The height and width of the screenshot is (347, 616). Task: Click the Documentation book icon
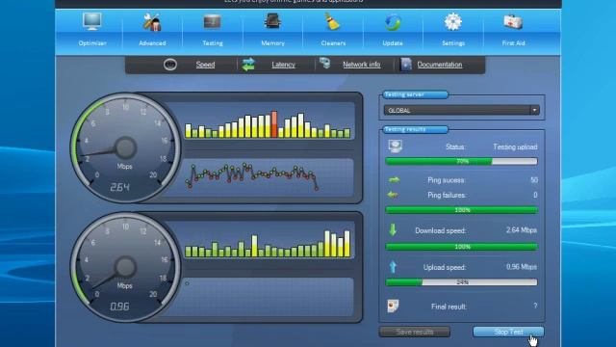click(406, 65)
